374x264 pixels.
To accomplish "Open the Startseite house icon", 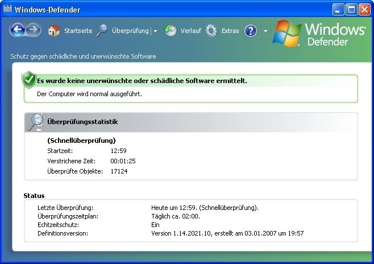I will (x=53, y=31).
